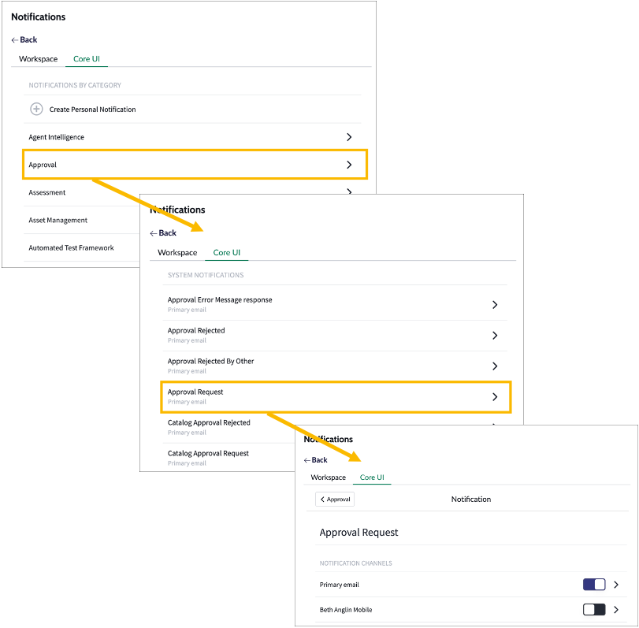
Task: Click the chevron beside Approval Error Message response
Action: [x=495, y=304]
